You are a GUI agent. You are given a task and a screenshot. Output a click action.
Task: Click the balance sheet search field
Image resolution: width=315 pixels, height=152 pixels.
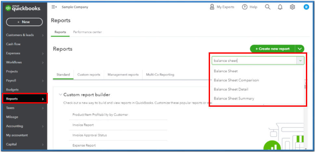coord(254,60)
